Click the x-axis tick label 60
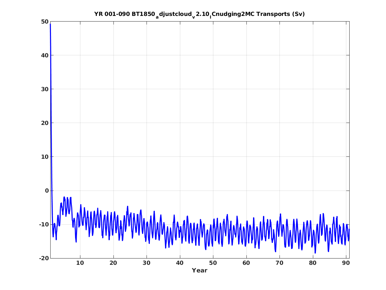This screenshot has height=290, width=386. [x=246, y=263]
